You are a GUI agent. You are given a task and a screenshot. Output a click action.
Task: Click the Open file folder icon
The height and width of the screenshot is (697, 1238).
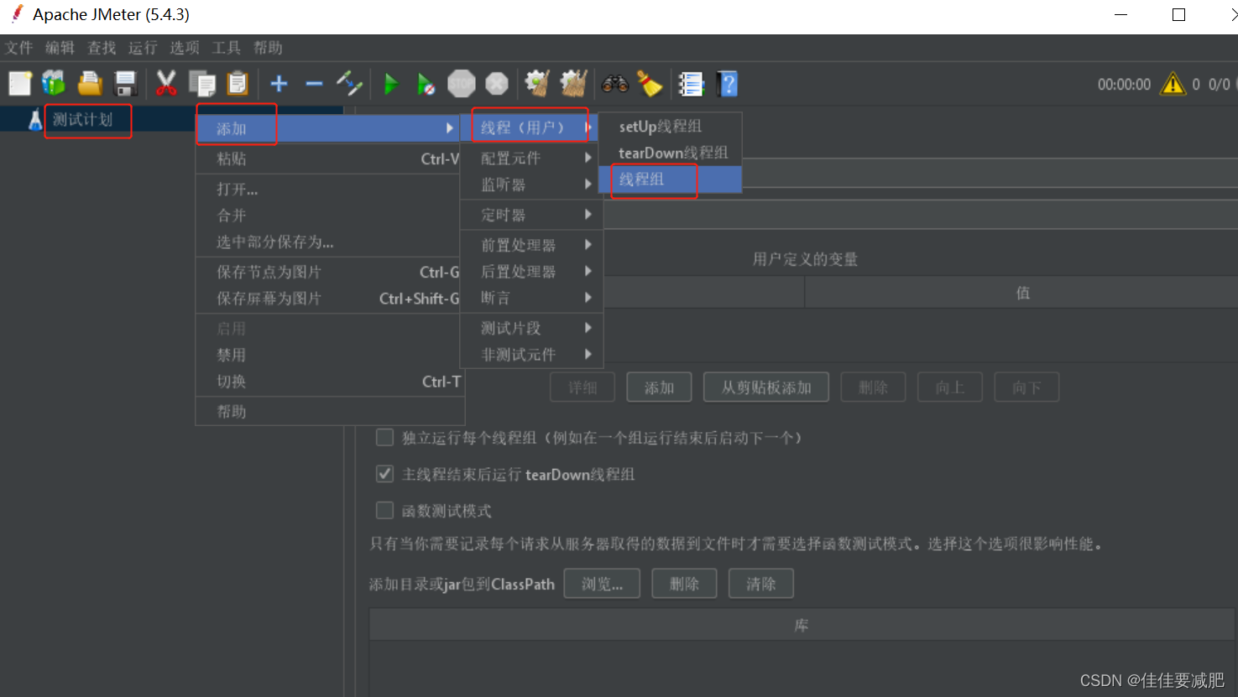click(x=90, y=84)
